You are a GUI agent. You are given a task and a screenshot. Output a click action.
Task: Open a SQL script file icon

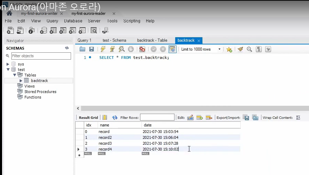(20, 31)
